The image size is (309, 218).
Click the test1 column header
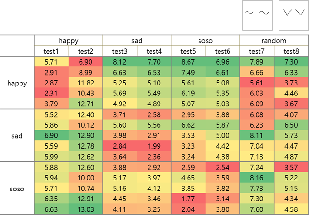[51, 51]
